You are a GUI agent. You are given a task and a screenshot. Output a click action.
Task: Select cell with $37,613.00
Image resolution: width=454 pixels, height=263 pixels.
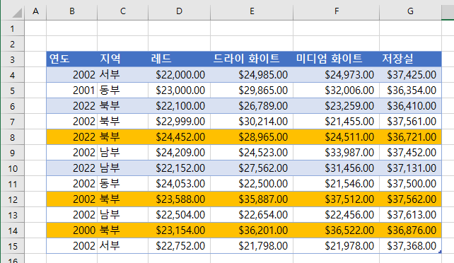click(410, 215)
